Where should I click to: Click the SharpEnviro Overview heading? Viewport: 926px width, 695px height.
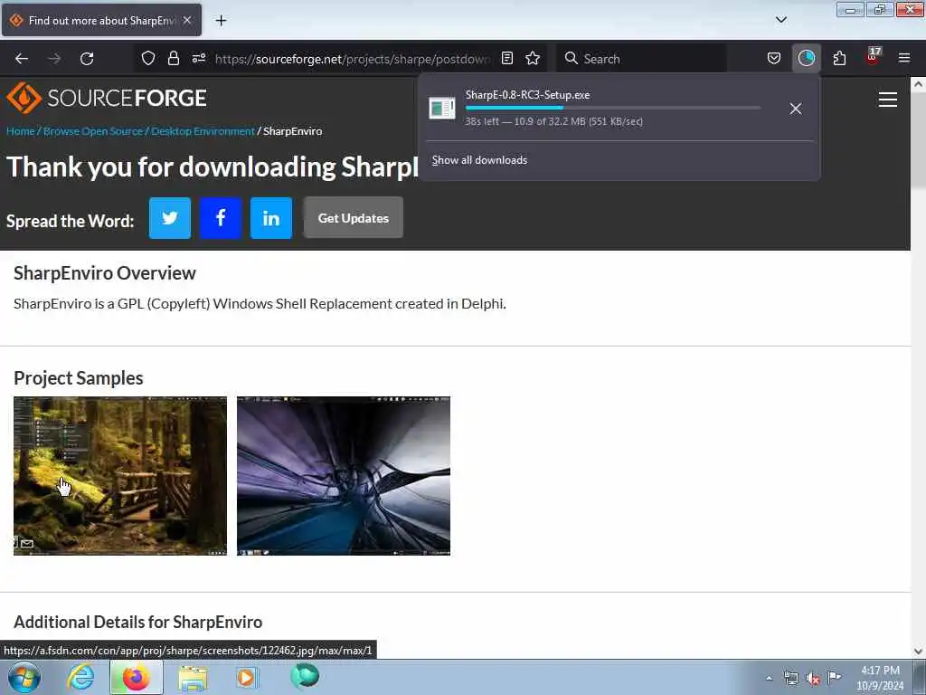(x=105, y=273)
